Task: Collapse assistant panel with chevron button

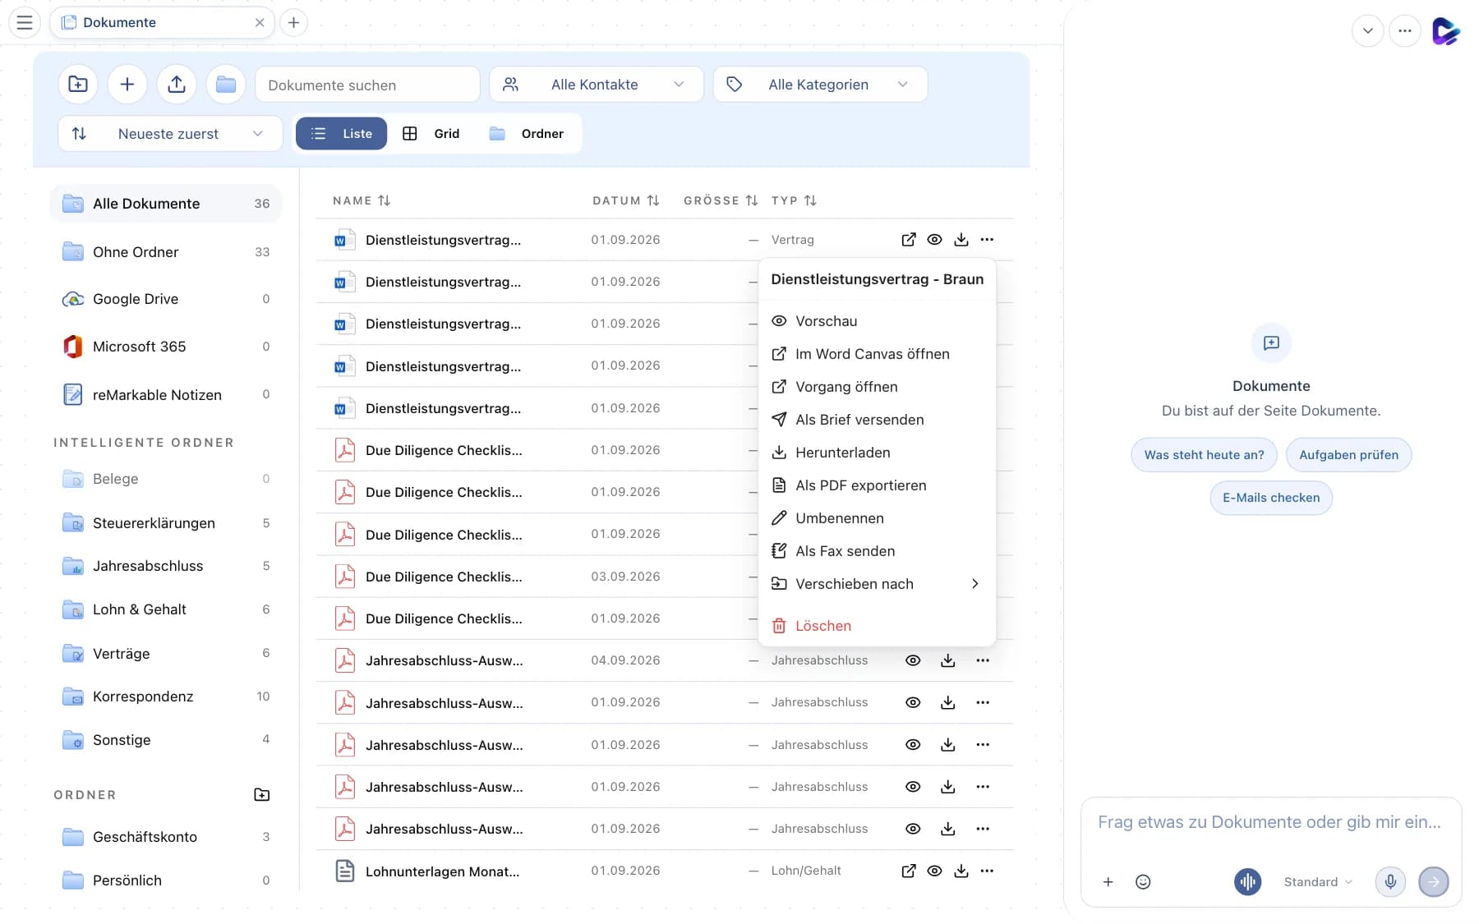Action: (1368, 31)
